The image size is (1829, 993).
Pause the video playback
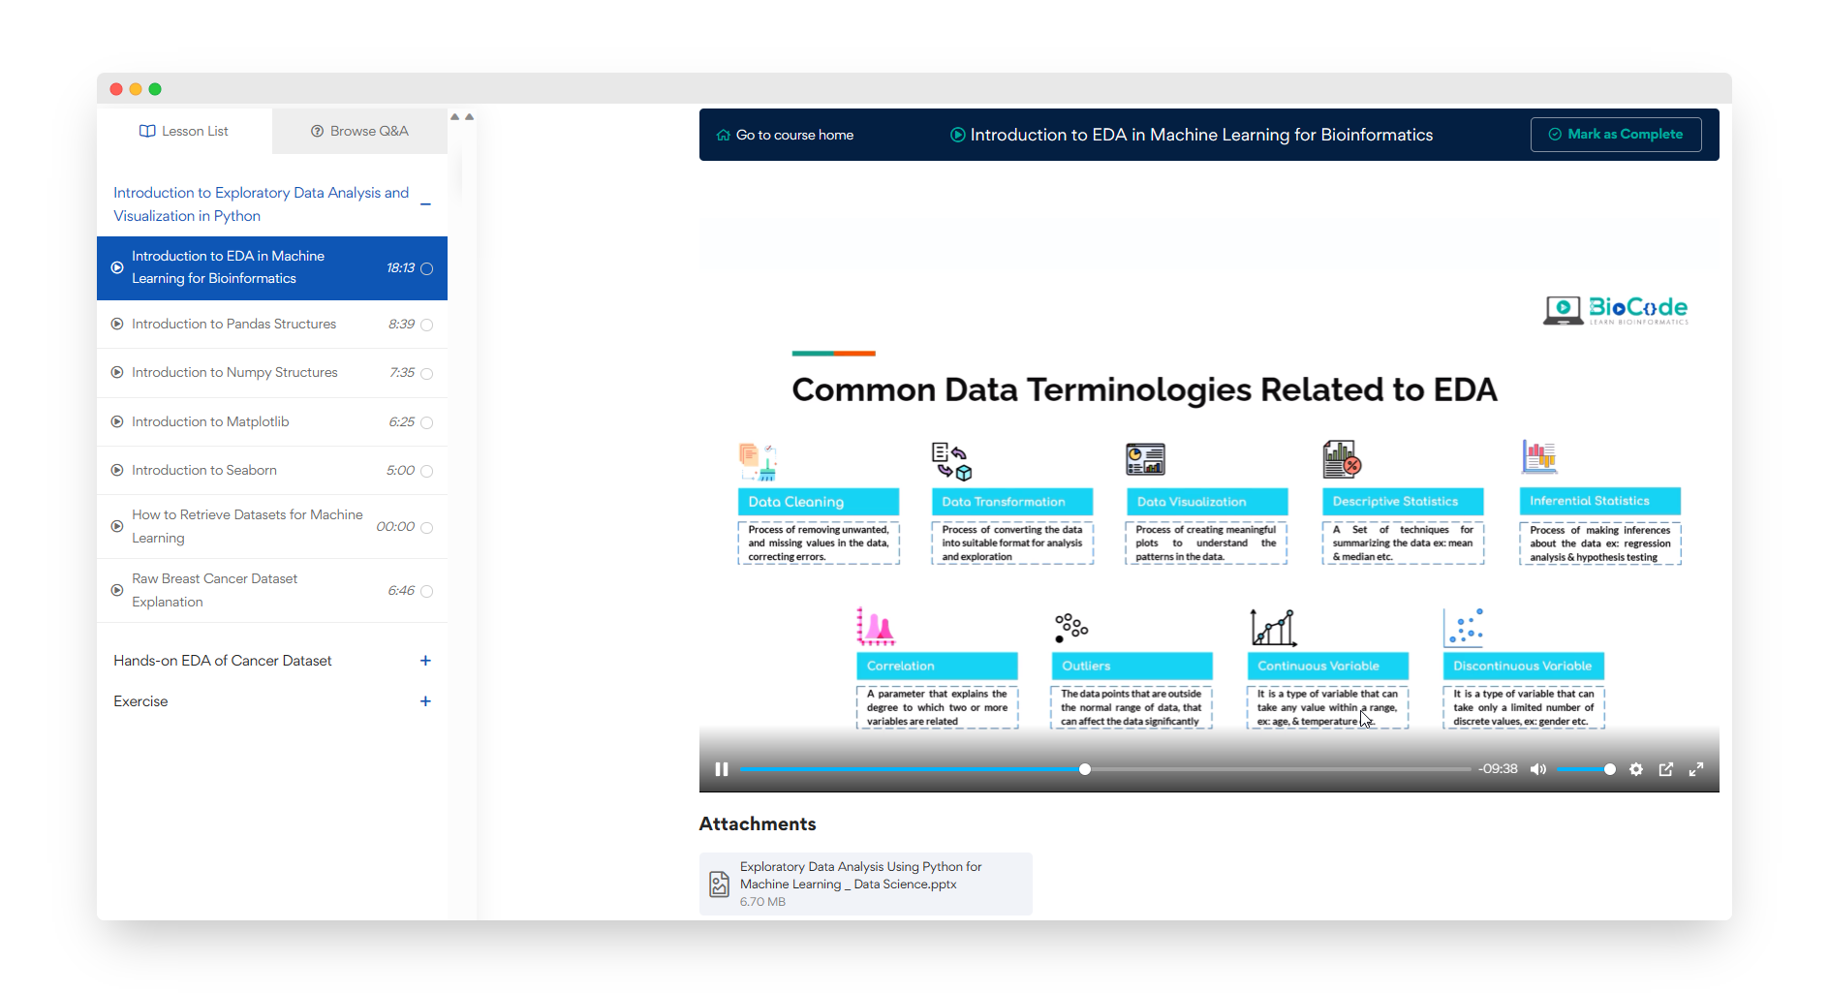click(x=721, y=768)
